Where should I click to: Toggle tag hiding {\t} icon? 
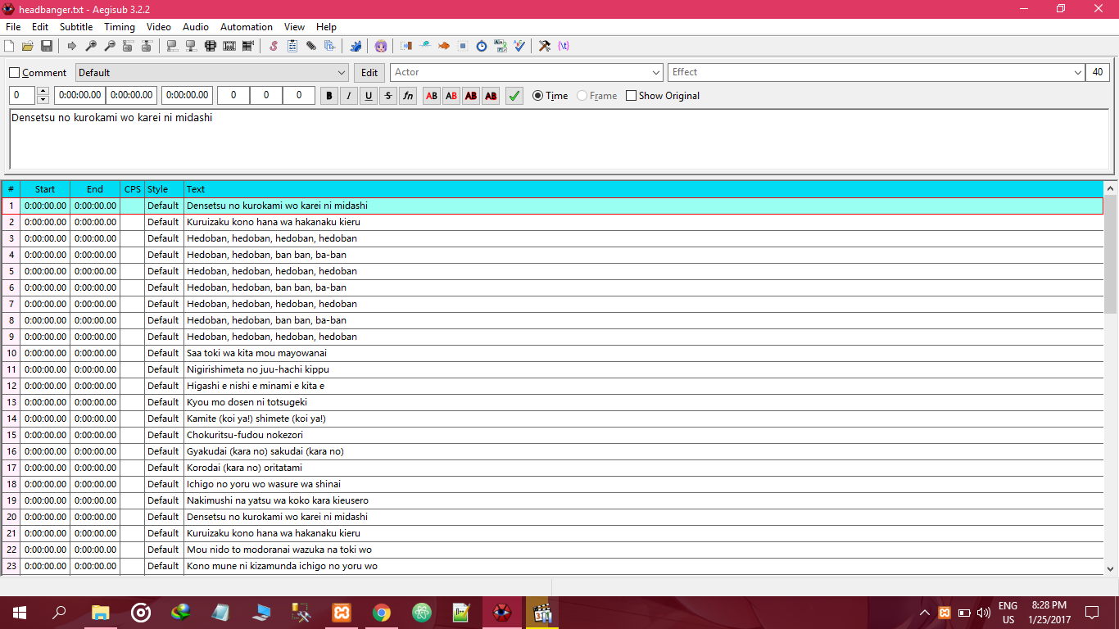564,46
